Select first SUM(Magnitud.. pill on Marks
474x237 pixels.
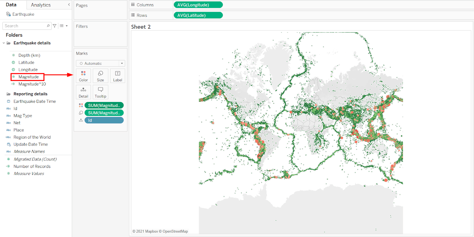click(104, 105)
